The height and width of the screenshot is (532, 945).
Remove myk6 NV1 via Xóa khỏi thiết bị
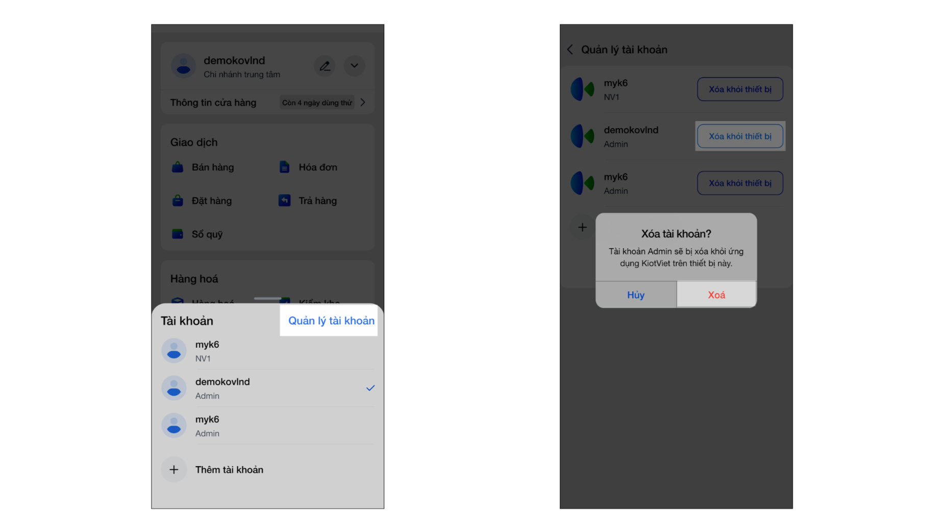(x=740, y=89)
